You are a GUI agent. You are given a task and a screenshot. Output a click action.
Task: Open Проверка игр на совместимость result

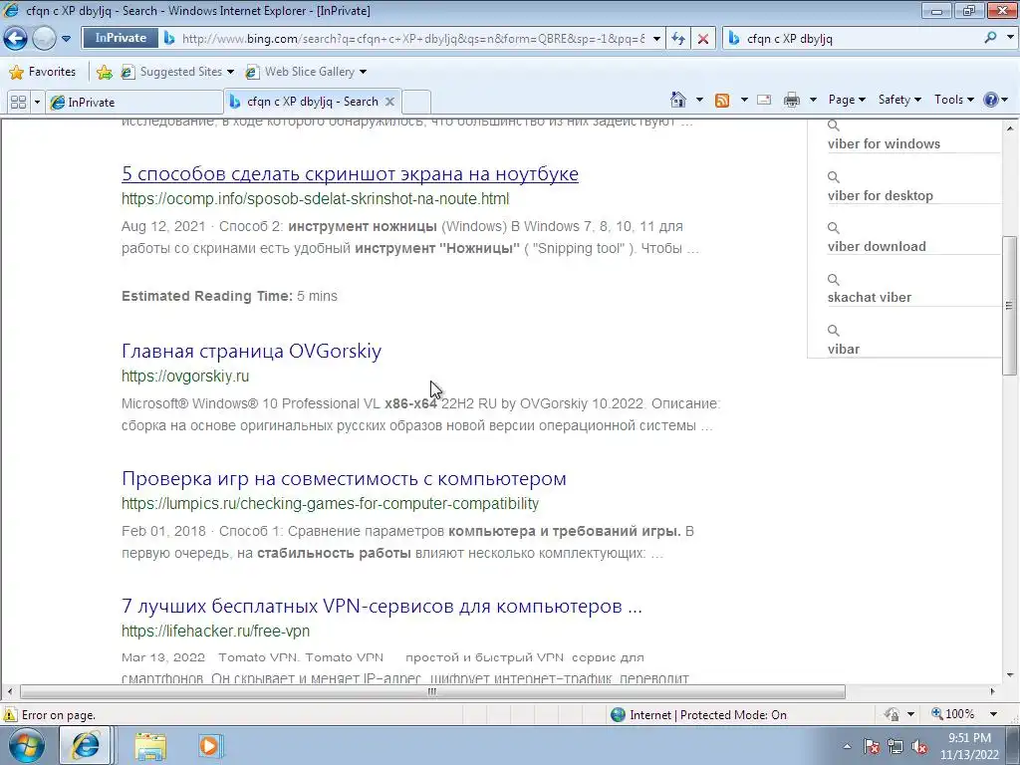344,479
